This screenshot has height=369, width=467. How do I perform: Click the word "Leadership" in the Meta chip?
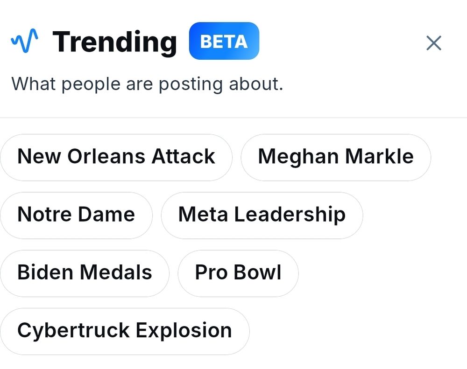click(290, 215)
